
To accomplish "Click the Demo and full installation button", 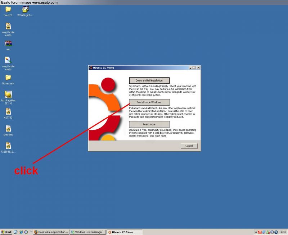I will pos(149,80).
